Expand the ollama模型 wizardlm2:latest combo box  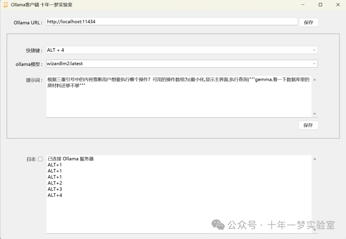click(182, 64)
